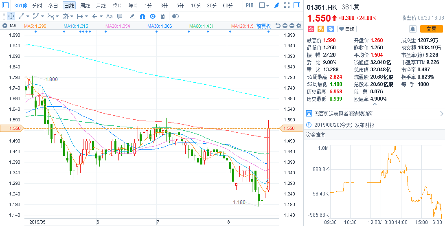
Task: Open the chart layout dropdown
Action: 264,5
